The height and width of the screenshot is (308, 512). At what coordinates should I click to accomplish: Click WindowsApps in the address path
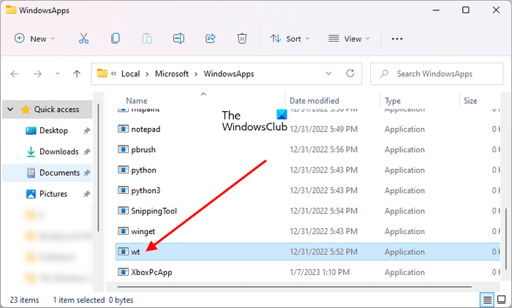pos(229,74)
